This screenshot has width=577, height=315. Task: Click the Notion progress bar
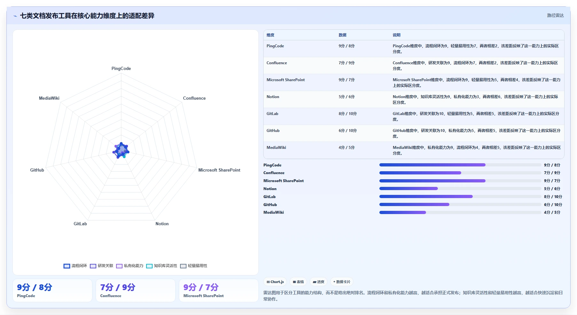[x=460, y=188]
